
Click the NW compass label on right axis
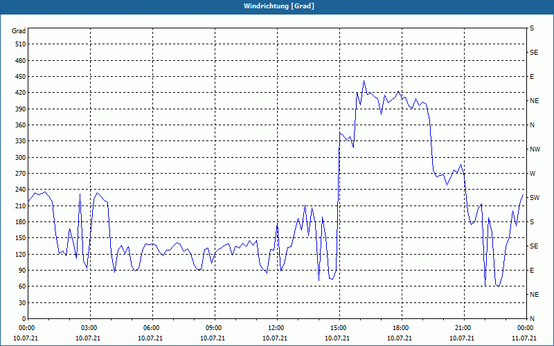click(535, 149)
